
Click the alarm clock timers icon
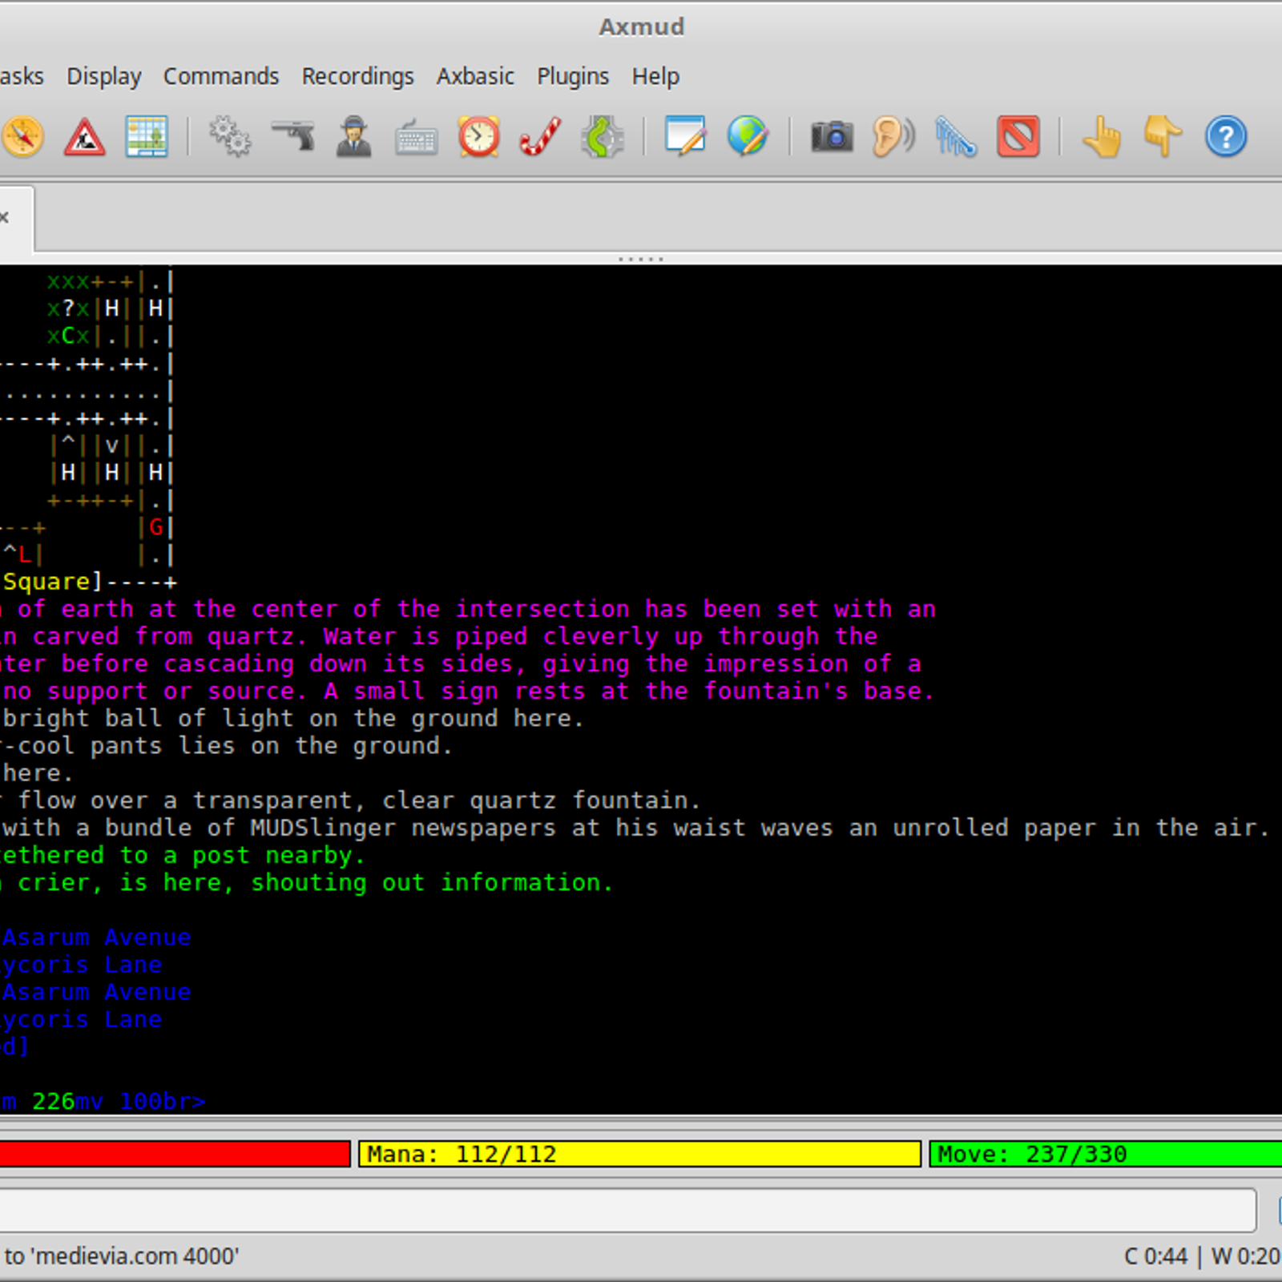tap(479, 137)
